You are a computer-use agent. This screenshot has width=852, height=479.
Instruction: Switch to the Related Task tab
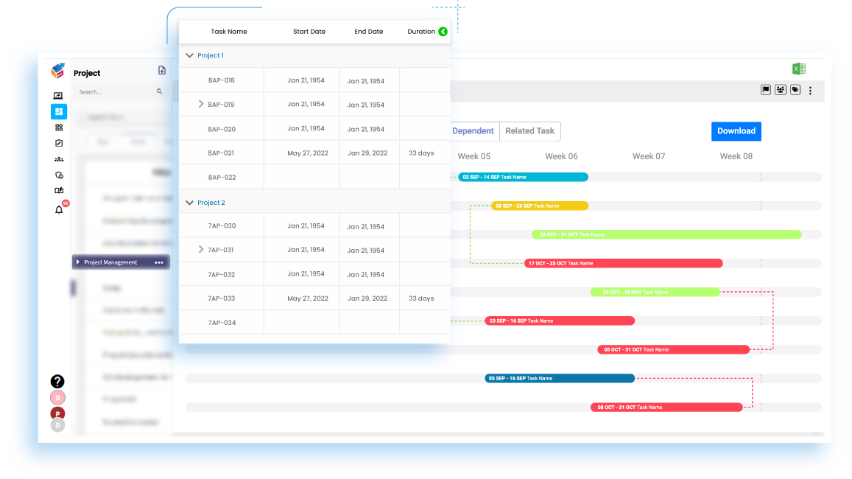tap(529, 131)
